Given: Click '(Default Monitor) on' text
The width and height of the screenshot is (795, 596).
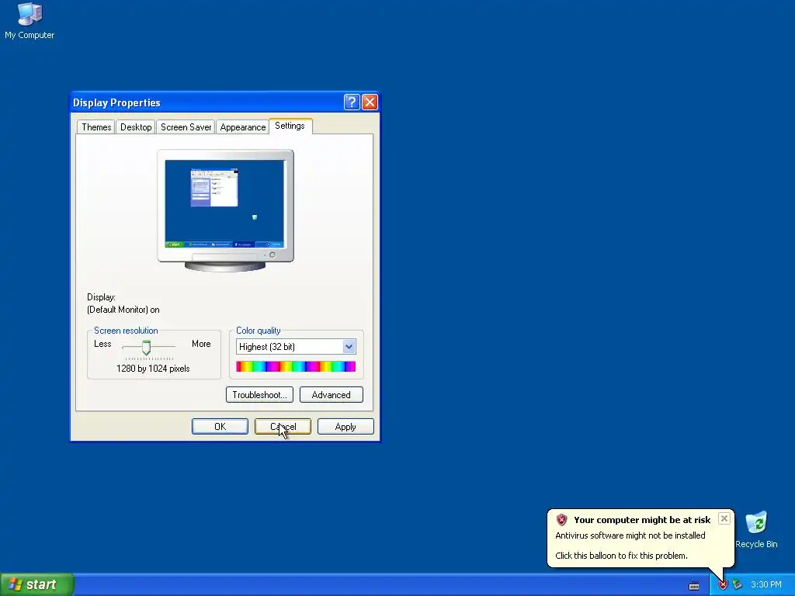Looking at the screenshot, I should tap(123, 310).
